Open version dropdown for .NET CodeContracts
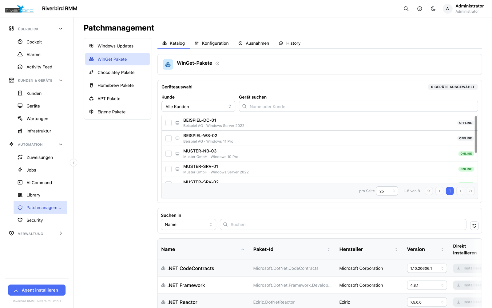Image resolution: width=492 pixels, height=308 pixels. click(427, 268)
